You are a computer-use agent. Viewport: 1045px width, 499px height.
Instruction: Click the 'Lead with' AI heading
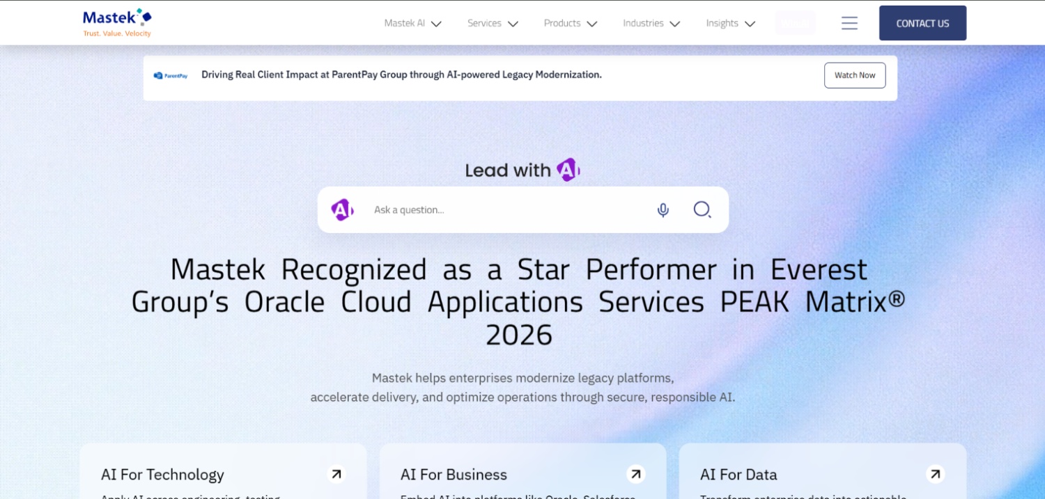click(522, 170)
